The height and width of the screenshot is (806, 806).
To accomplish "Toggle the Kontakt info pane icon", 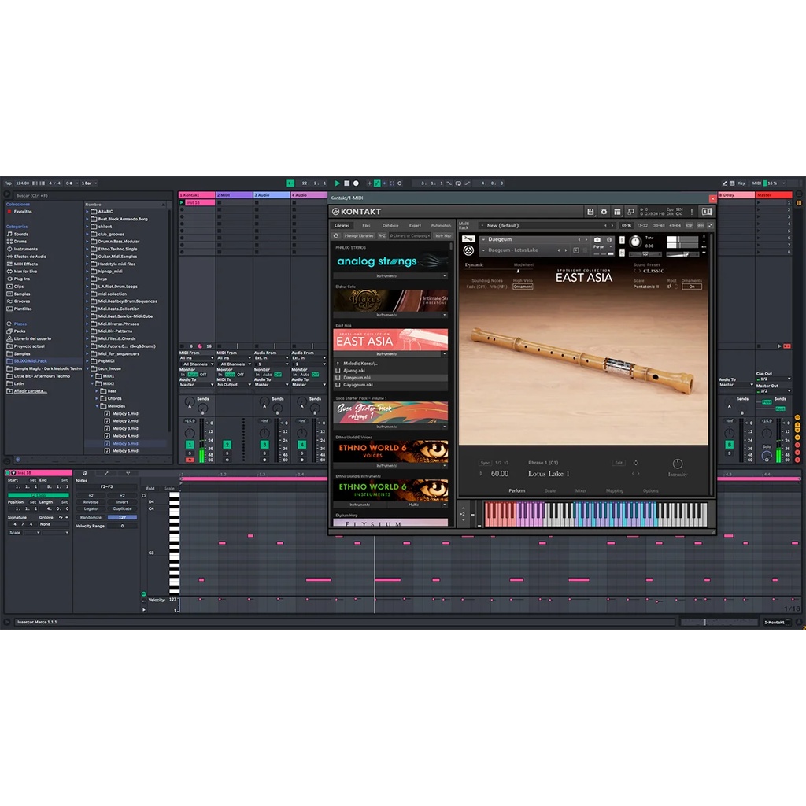I will (707, 212).
